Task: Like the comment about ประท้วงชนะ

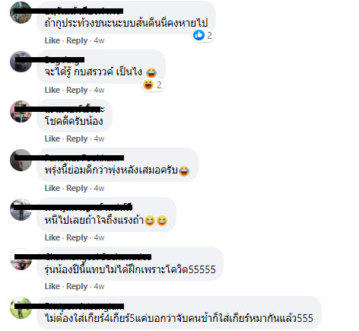Action: [x=52, y=40]
